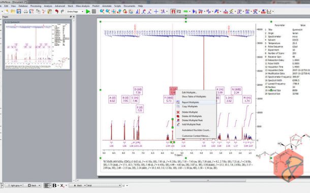Viewport: 310px width, 193px height.
Task: Toggle the f2 dimension button
Action: [179, 12]
